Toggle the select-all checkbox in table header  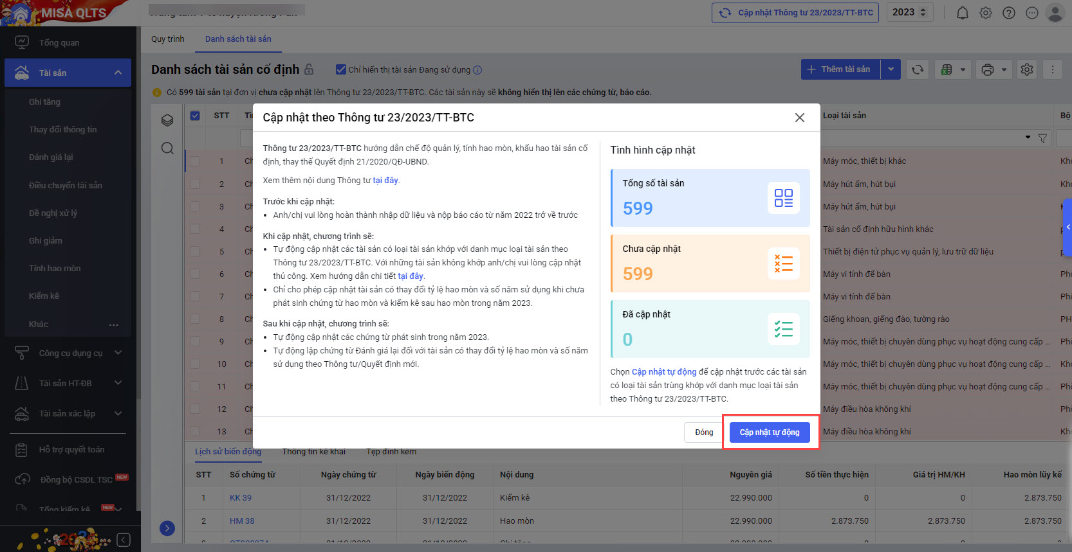195,116
